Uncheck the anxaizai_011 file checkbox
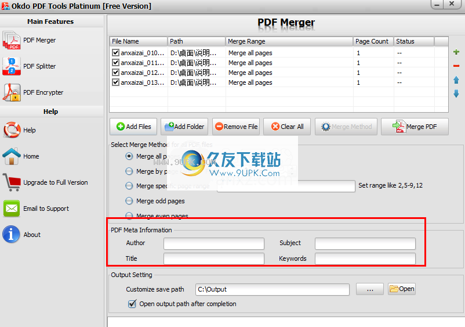 click(x=115, y=63)
